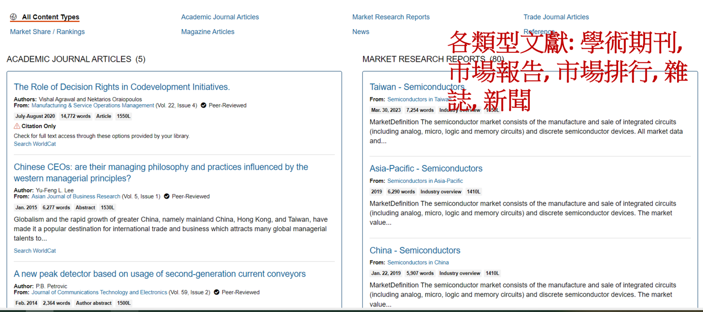The image size is (703, 312).
Task: Open the new peak detector article
Action: 159,274
